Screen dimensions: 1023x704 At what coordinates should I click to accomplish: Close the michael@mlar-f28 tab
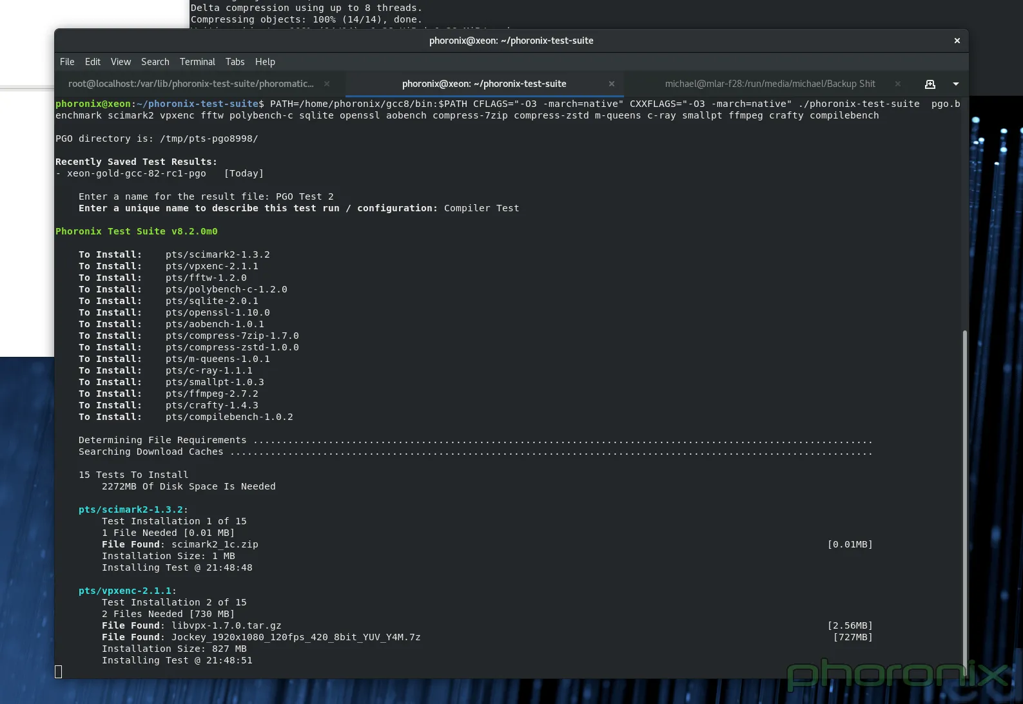tap(897, 84)
